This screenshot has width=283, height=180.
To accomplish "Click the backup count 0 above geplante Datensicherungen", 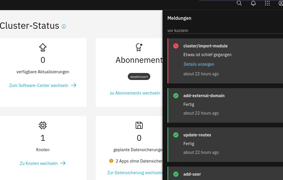I will (139, 138).
